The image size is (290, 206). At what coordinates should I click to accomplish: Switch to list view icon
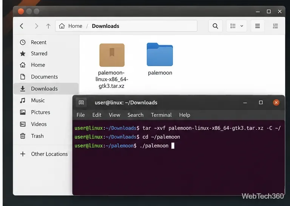(233, 26)
